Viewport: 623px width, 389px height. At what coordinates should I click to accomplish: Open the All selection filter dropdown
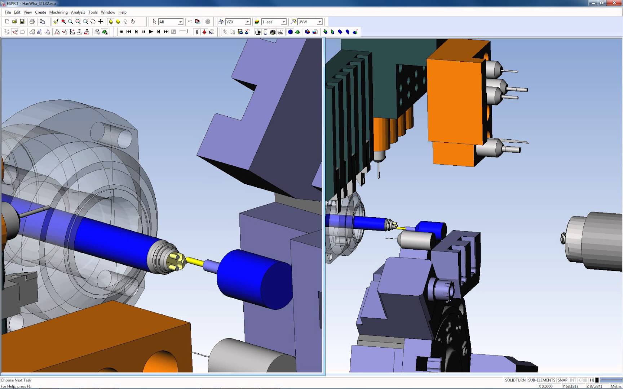pyautogui.click(x=180, y=22)
